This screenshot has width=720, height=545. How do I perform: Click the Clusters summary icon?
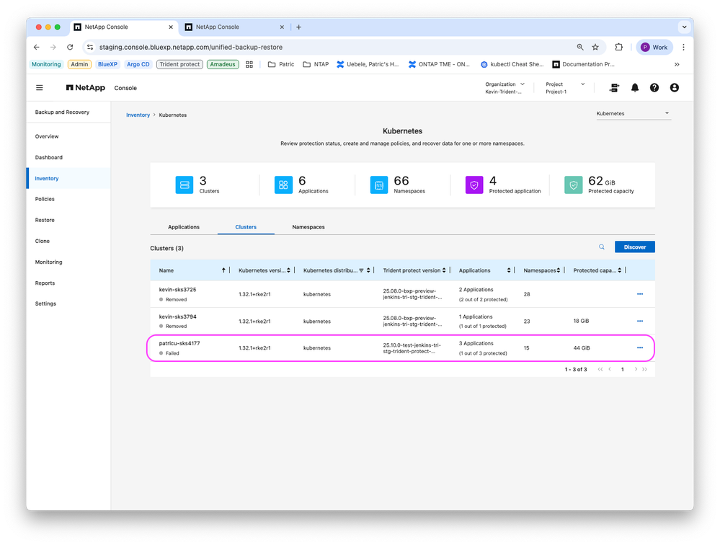(x=184, y=185)
